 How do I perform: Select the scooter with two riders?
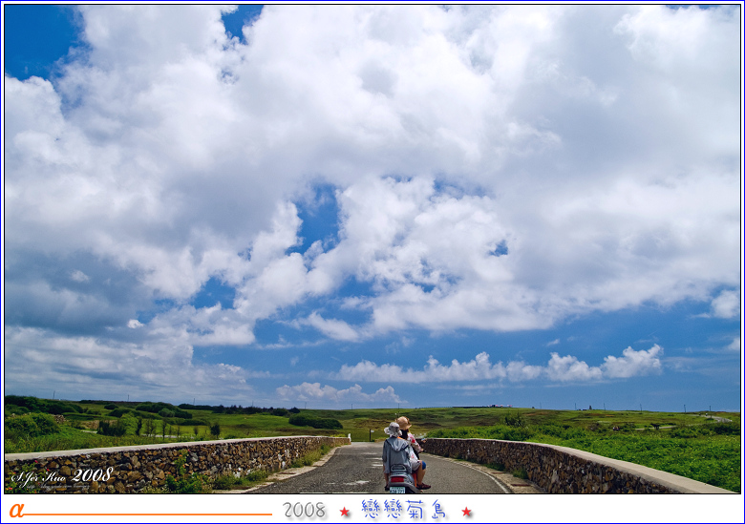point(401,458)
